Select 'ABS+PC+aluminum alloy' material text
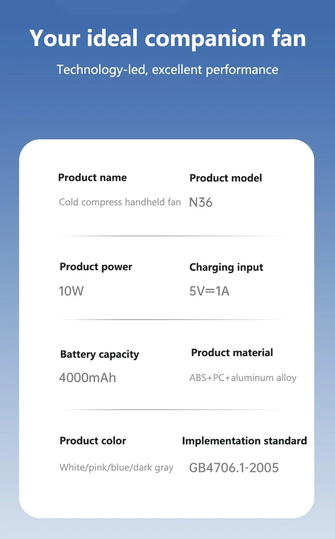335x539 pixels. pos(243,378)
